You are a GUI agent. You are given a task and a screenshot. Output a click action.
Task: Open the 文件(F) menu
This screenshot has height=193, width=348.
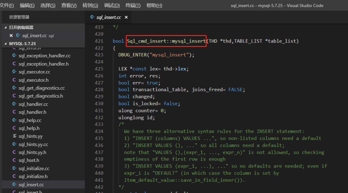7,5
